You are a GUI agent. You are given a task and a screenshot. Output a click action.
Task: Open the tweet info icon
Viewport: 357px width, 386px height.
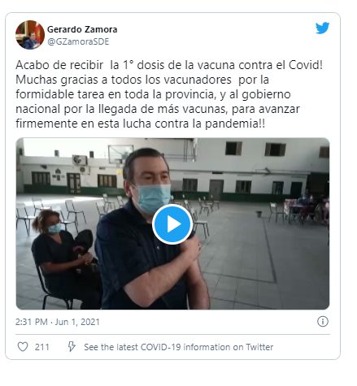click(x=323, y=322)
